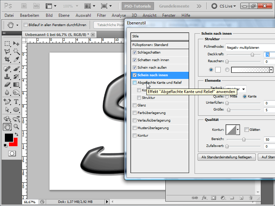
Task: Open Füllmethode dropdown Negativ multiplizieren
Action: coord(250,47)
